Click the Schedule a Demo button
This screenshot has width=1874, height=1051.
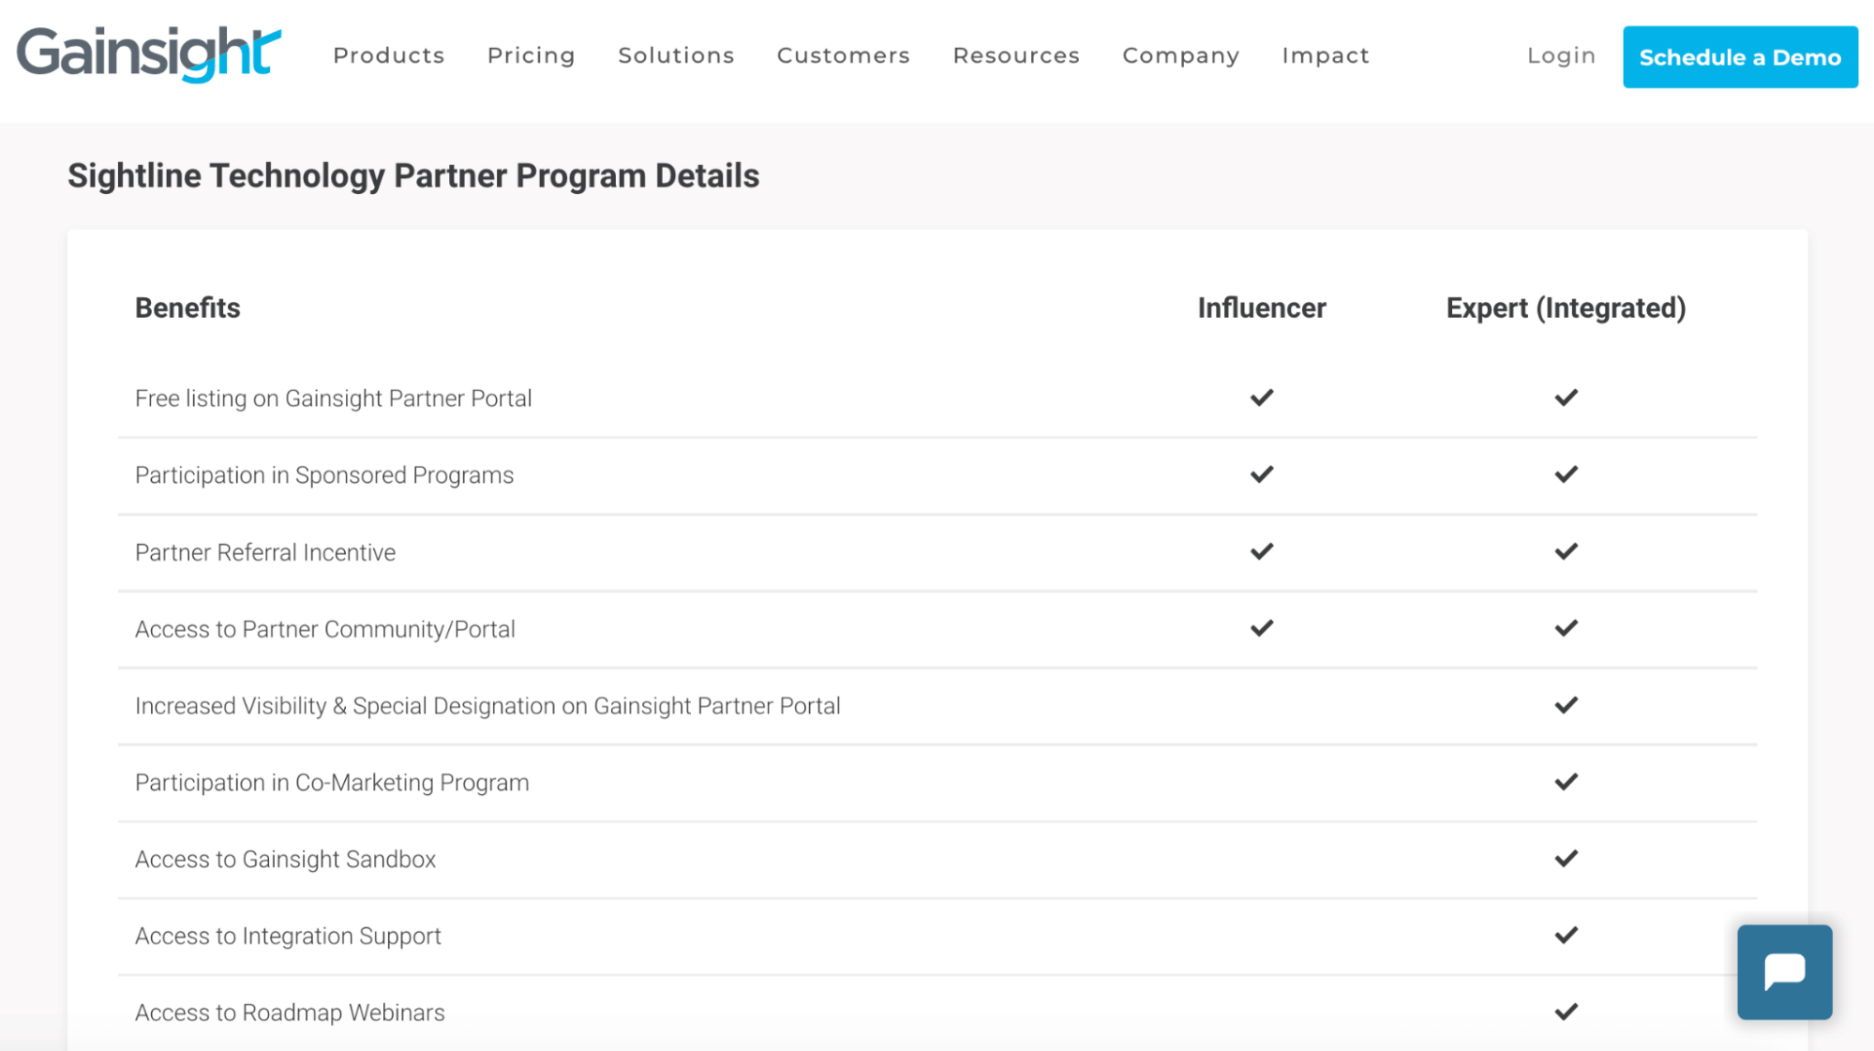(x=1740, y=57)
